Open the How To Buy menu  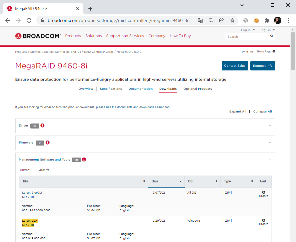180,36
